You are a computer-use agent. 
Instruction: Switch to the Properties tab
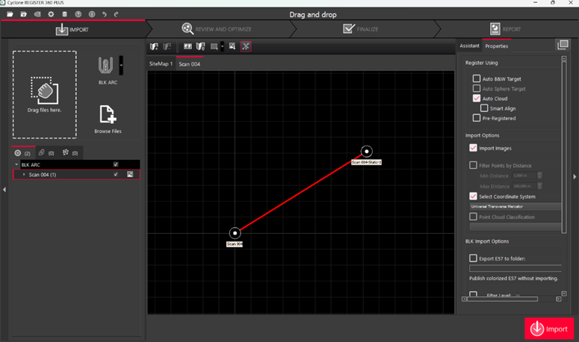496,46
